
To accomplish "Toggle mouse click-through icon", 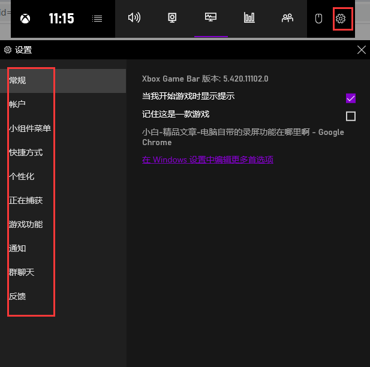I will [318, 19].
